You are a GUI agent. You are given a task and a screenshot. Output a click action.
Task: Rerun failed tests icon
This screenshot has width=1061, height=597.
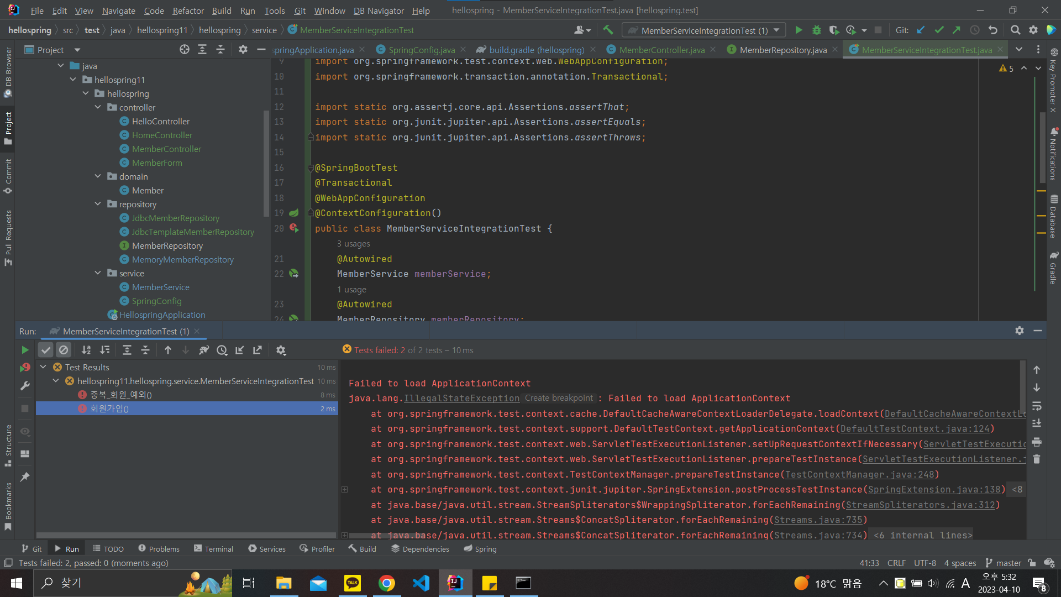tap(25, 368)
